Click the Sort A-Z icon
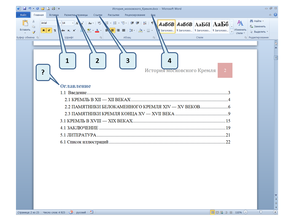This screenshot has width=295, height=221. pyautogui.click(x=145, y=23)
